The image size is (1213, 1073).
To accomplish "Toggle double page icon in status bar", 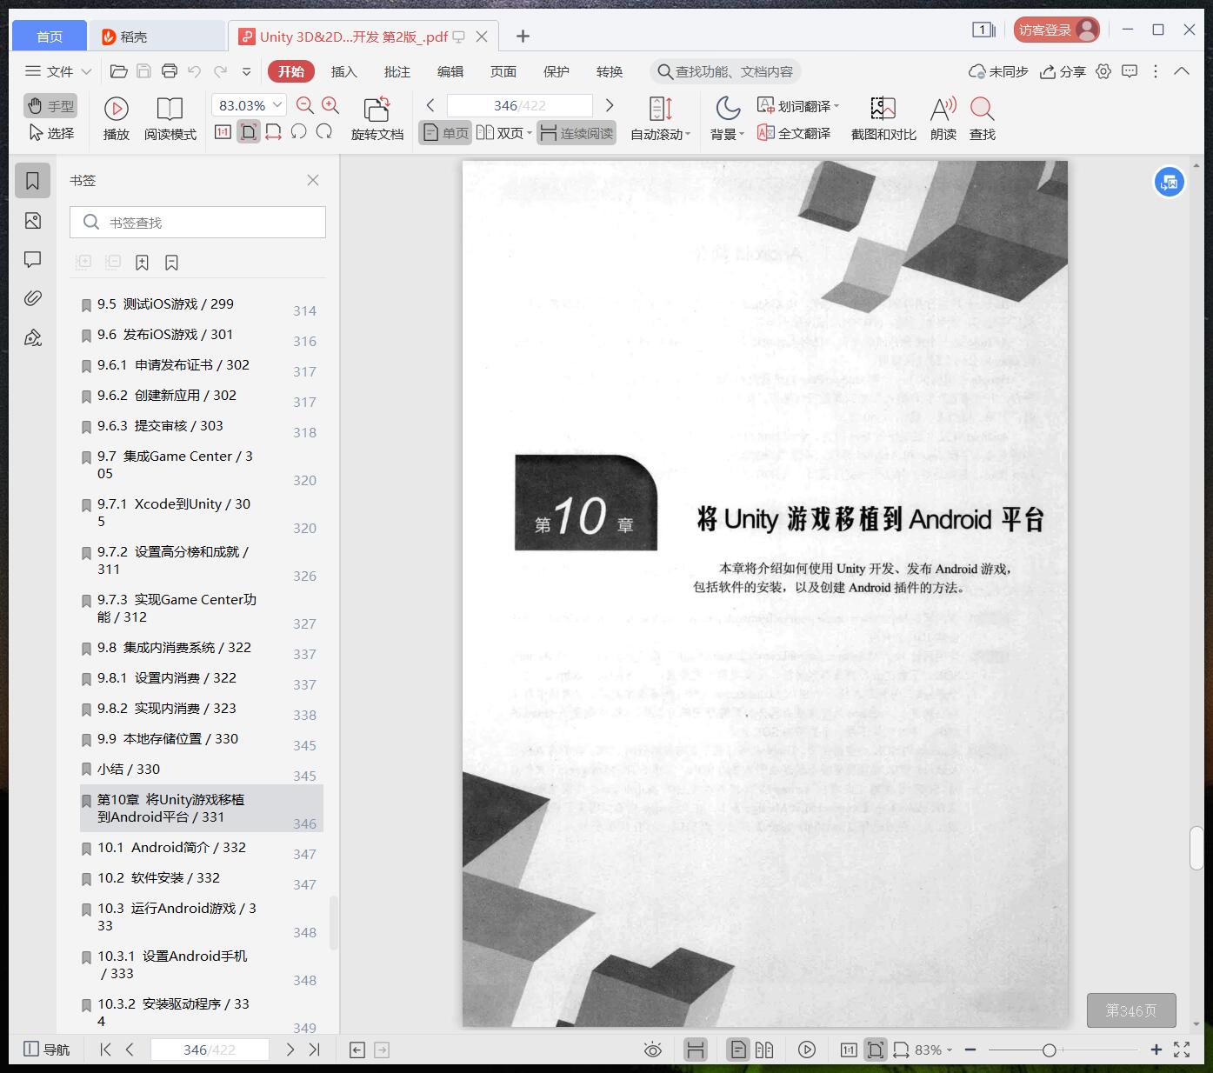I will point(764,1050).
